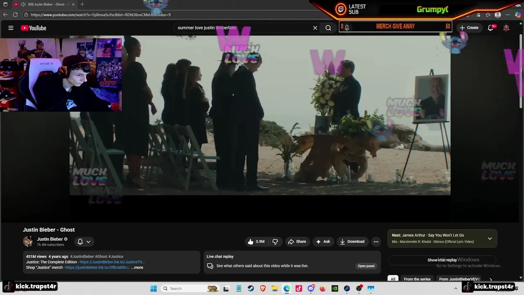Reload the page with refresh icon

click(x=15, y=15)
